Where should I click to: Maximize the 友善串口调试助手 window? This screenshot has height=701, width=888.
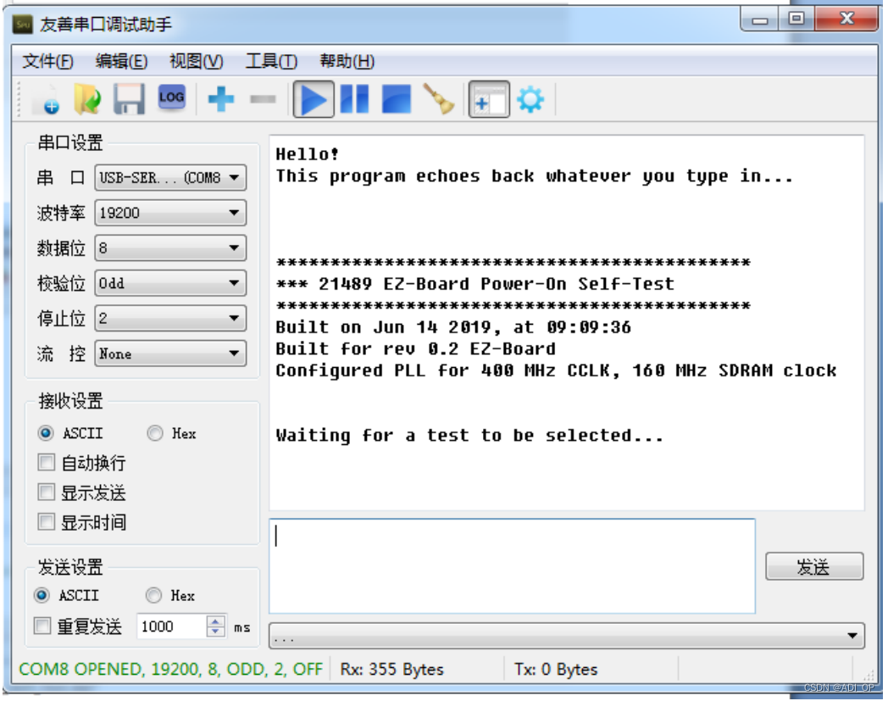pos(796,19)
